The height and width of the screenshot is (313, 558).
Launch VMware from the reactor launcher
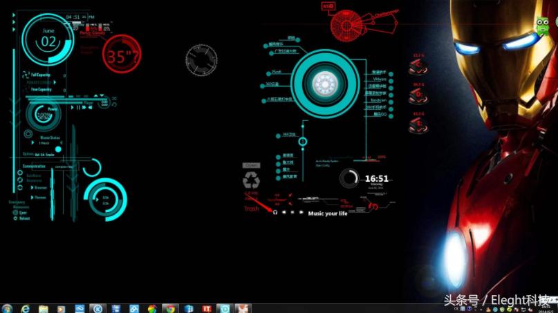pos(380,79)
